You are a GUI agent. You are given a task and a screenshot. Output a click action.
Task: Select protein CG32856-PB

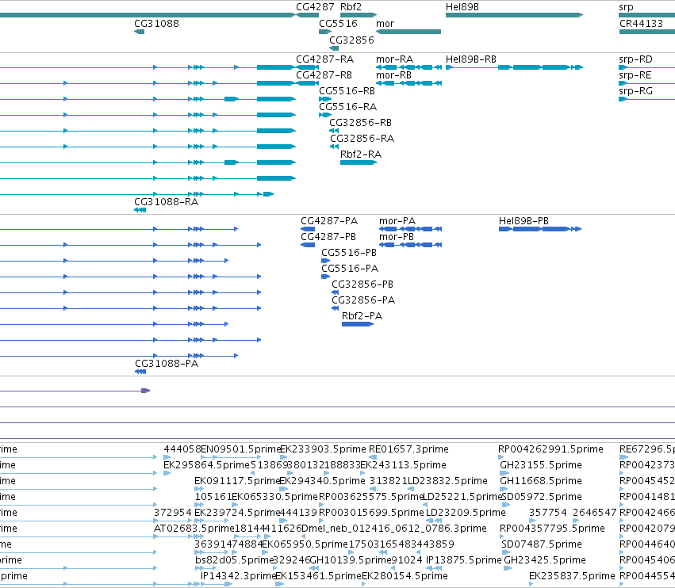pyautogui.click(x=362, y=284)
